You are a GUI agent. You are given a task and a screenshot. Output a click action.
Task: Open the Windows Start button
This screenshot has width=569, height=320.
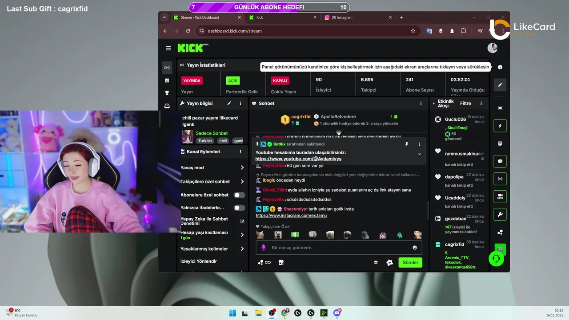pyautogui.click(x=232, y=313)
